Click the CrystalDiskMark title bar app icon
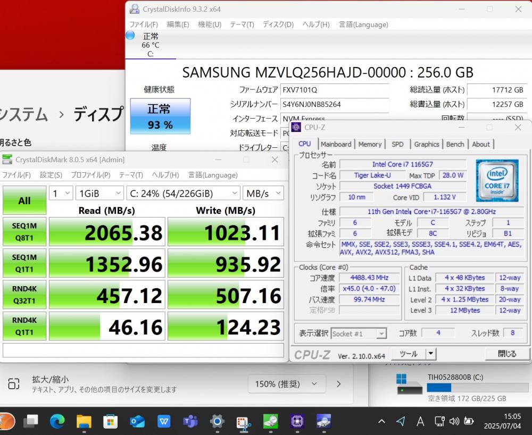The image size is (532, 435). tap(7, 160)
